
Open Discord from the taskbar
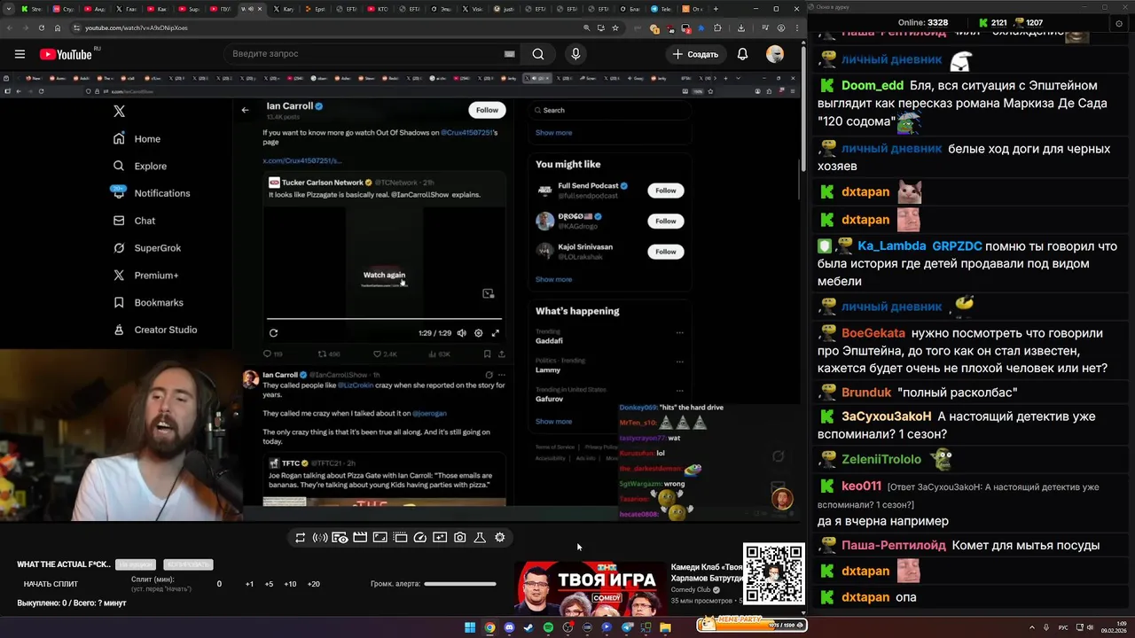click(509, 627)
